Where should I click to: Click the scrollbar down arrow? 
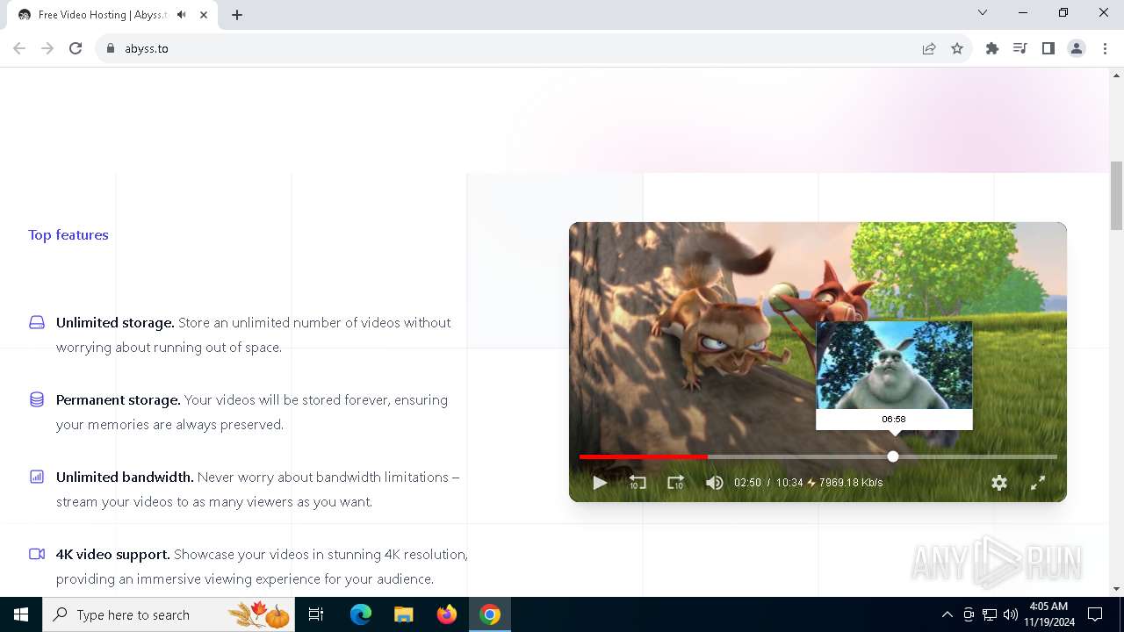(1117, 589)
